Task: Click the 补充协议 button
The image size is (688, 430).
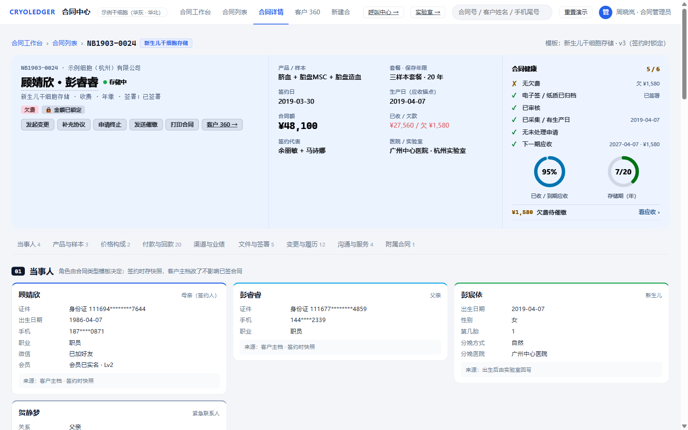Action: click(74, 125)
